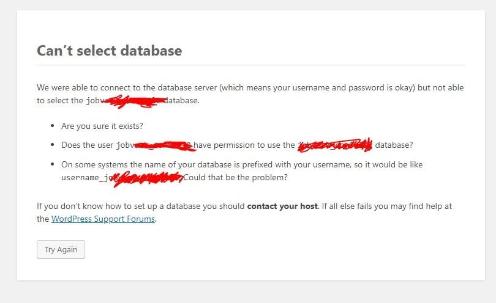Click red scribble after "username_"
Image resolution: width=496 pixels, height=303 pixels.
tap(147, 178)
